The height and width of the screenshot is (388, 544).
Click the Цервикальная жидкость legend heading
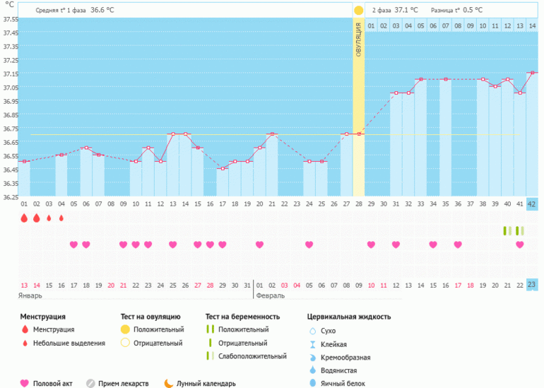point(349,317)
